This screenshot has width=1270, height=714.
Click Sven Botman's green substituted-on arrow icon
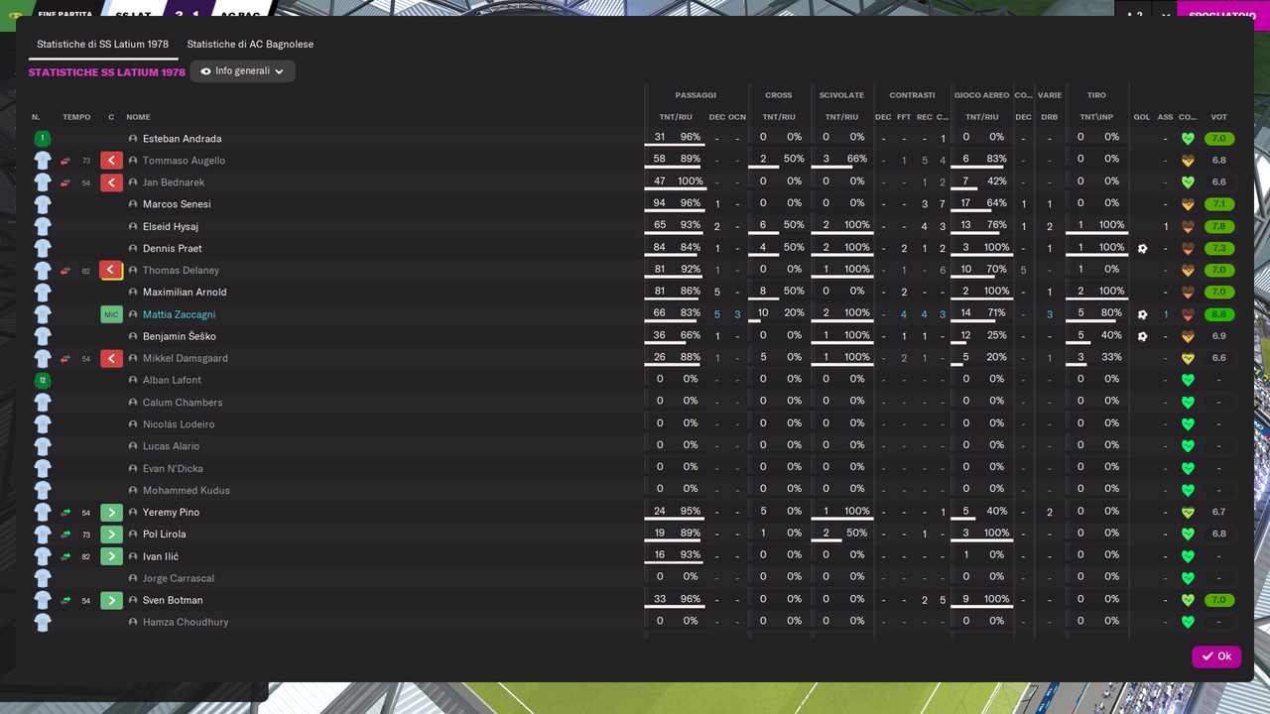click(111, 600)
